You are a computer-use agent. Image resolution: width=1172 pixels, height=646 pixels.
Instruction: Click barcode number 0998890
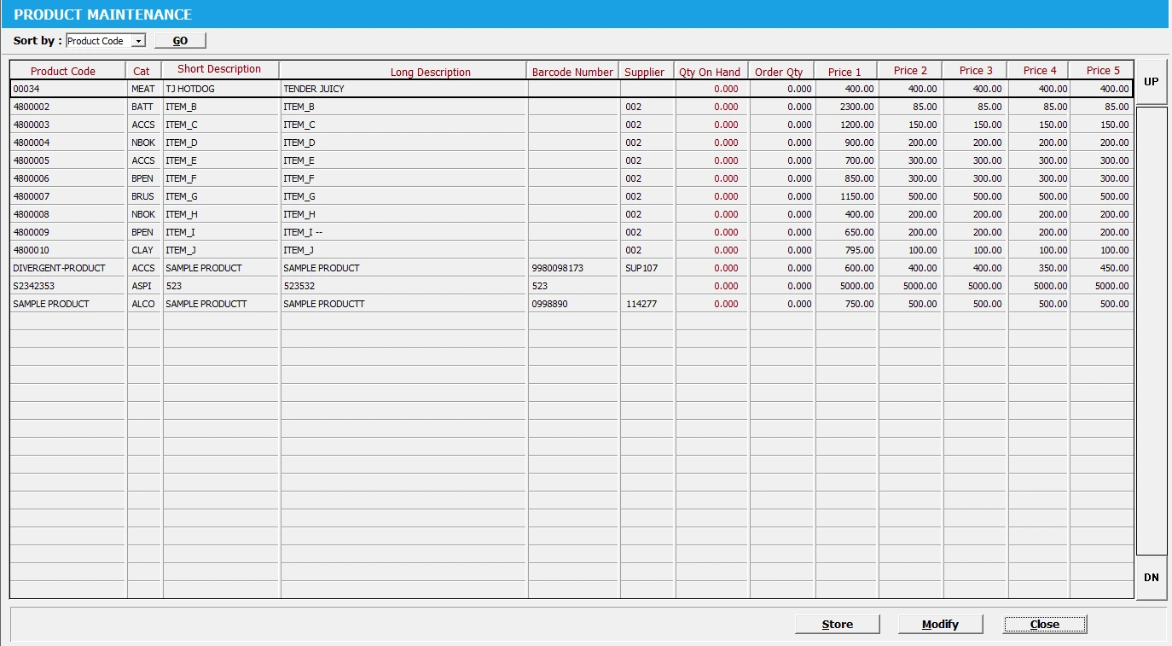click(x=573, y=304)
